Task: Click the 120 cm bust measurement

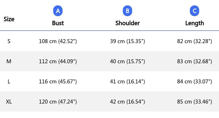Action: click(58, 102)
